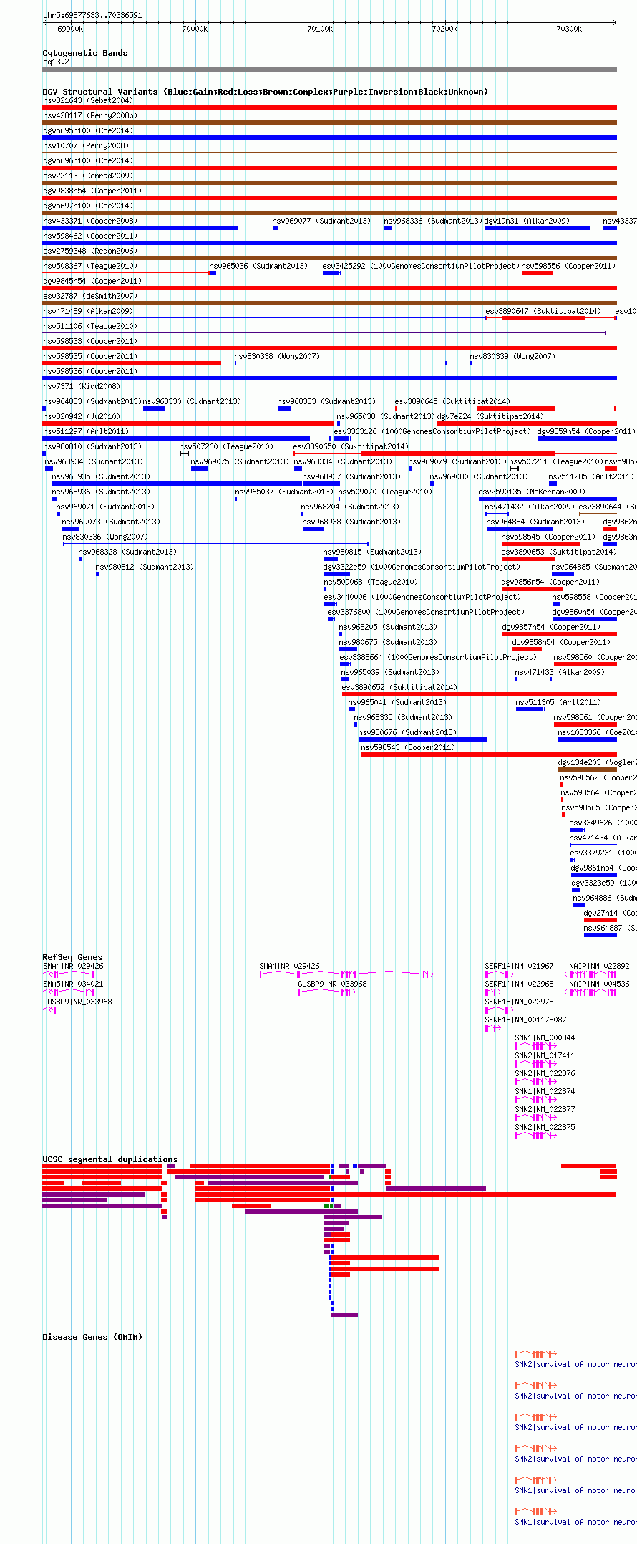Click transcript SMN1|NM_000344
Viewport: 637px width, 1544px height.
(545, 1037)
